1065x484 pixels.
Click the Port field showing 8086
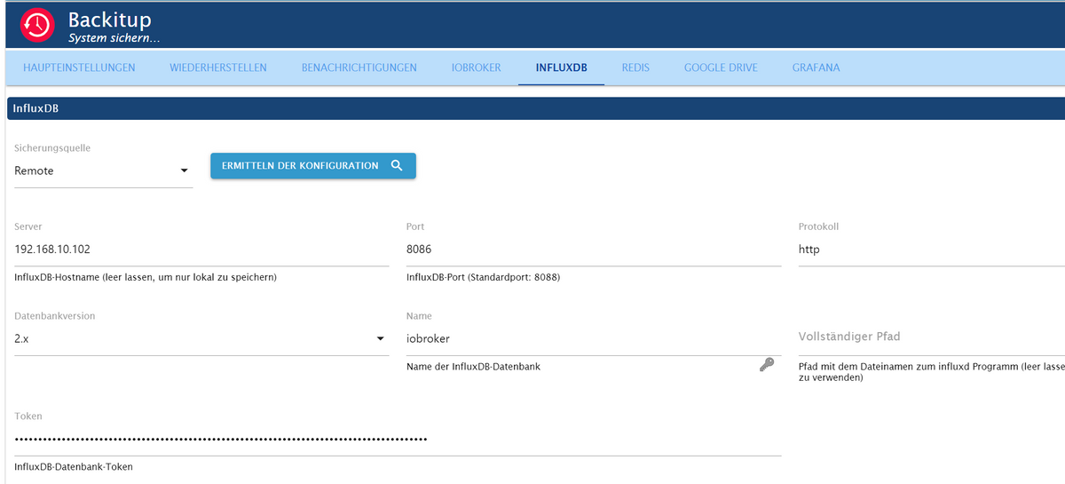594,250
